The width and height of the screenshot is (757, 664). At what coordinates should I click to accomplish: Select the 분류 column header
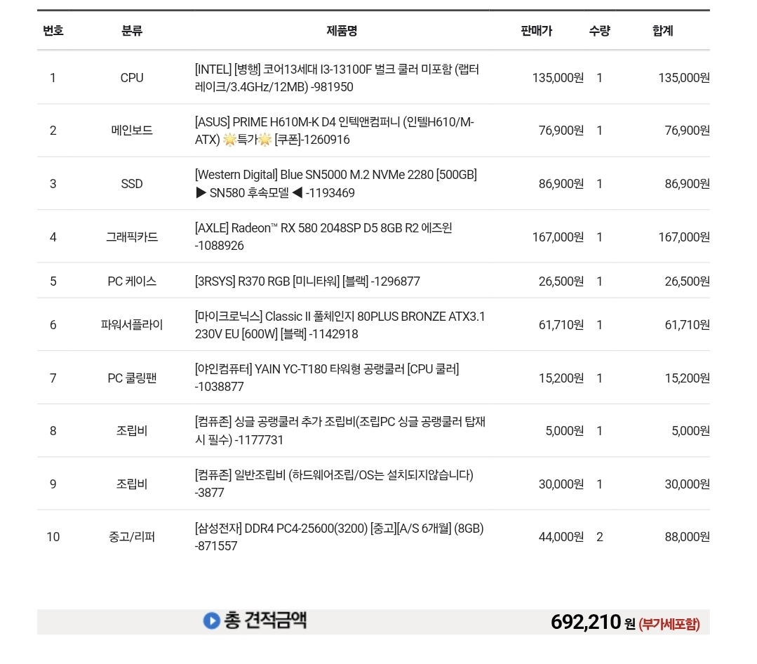click(132, 31)
